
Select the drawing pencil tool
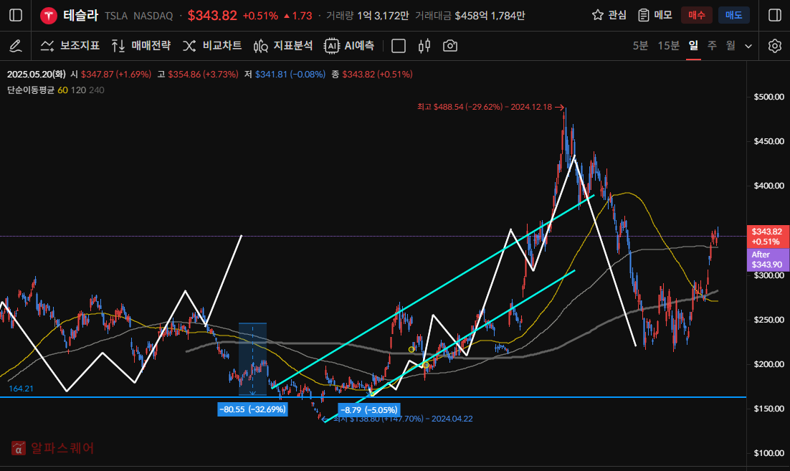click(x=16, y=46)
